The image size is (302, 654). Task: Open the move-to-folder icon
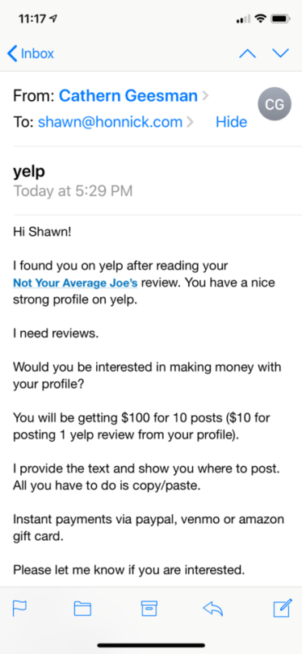click(82, 610)
